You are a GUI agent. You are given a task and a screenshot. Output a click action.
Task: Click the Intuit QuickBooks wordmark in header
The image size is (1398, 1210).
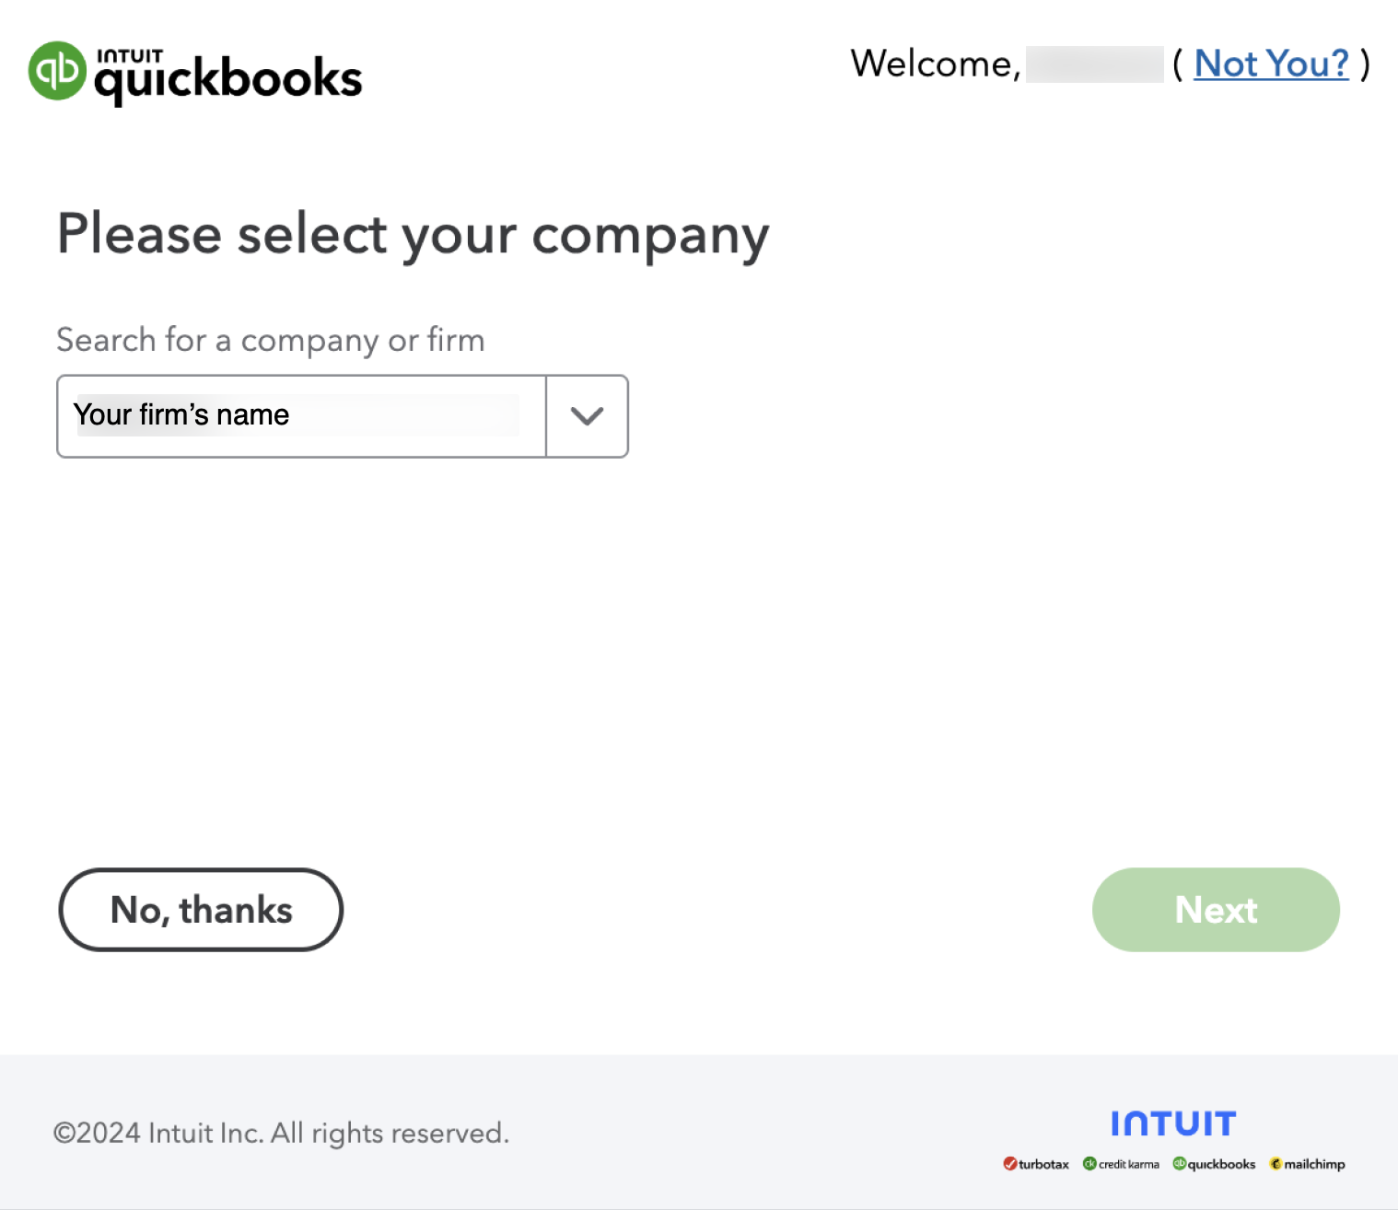point(228,76)
